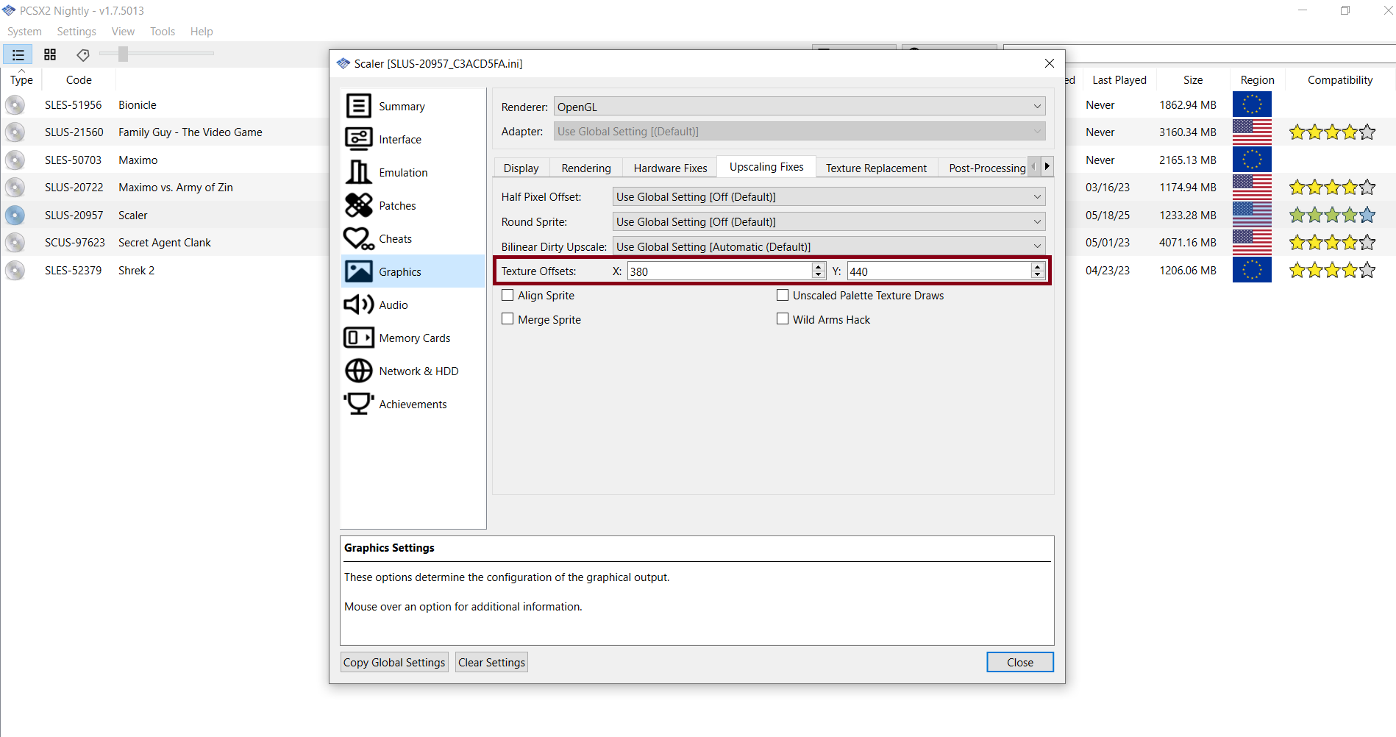Viewport: 1396px width, 737px height.
Task: Sort game list by Region column
Action: tap(1257, 80)
